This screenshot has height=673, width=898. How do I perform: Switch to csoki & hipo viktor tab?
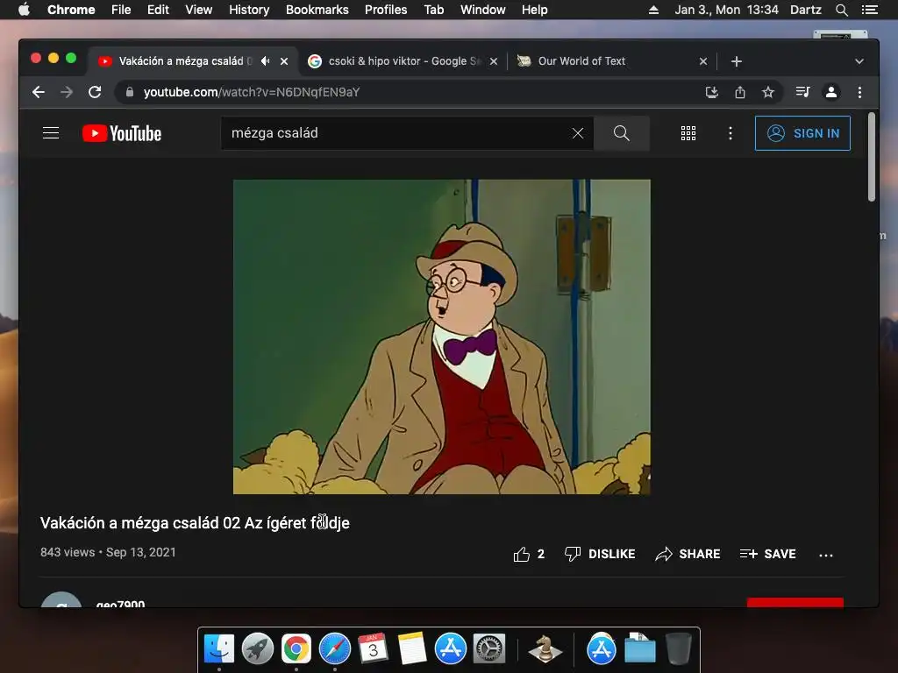pyautogui.click(x=403, y=61)
